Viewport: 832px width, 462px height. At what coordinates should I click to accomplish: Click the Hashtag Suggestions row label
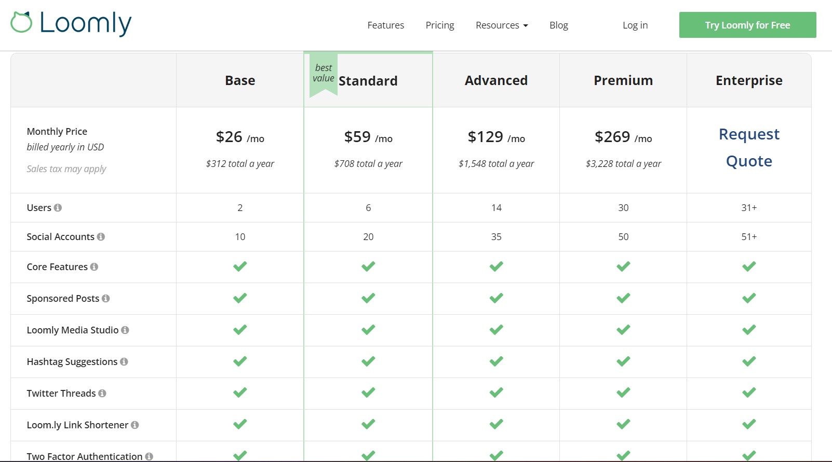coord(72,362)
